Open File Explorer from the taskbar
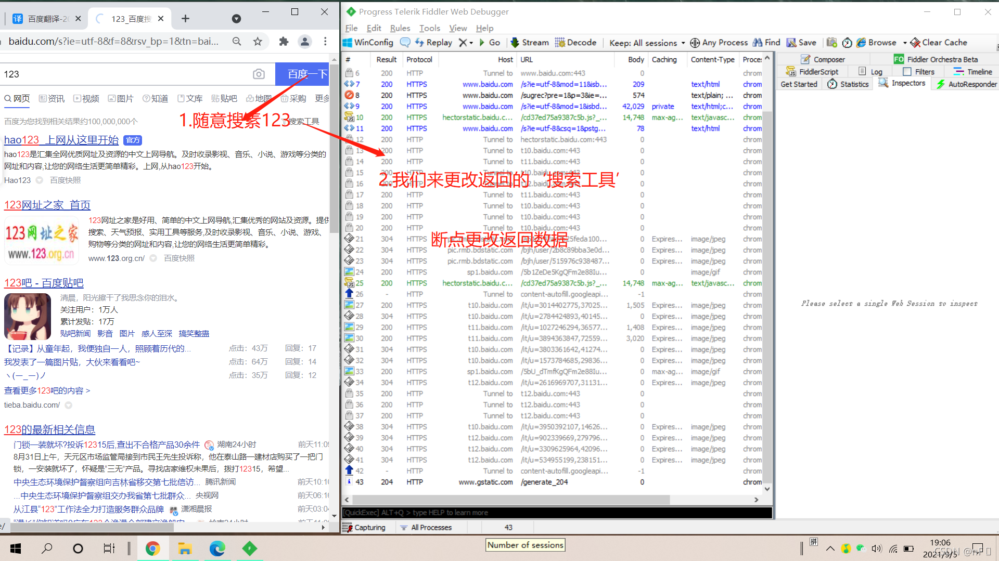Image resolution: width=999 pixels, height=561 pixels. coord(185,548)
